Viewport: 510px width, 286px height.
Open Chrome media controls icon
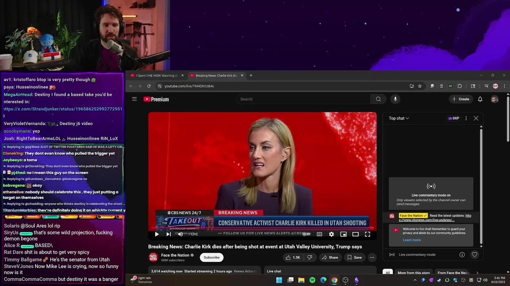[486, 86]
